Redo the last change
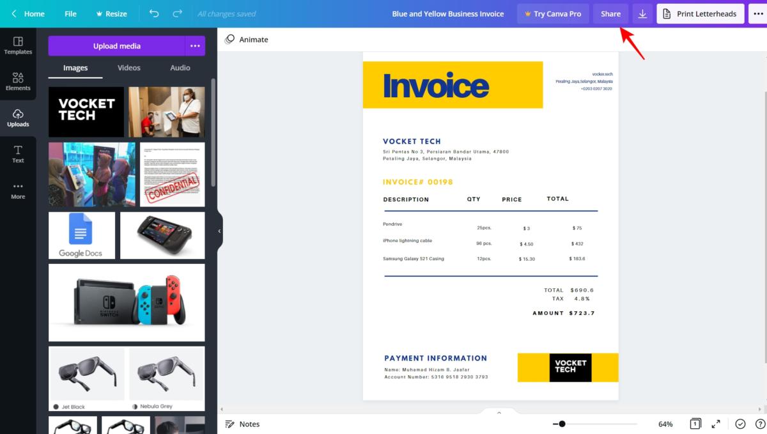 click(178, 13)
